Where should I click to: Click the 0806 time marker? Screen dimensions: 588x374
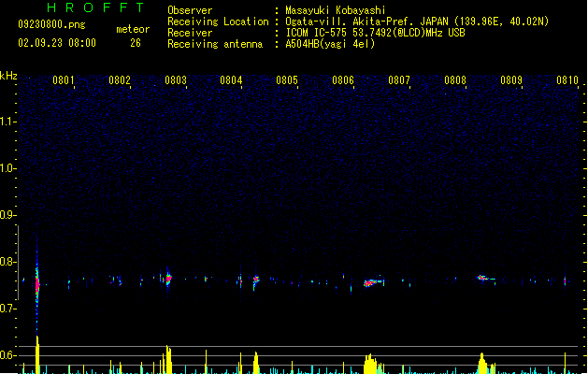coord(343,80)
